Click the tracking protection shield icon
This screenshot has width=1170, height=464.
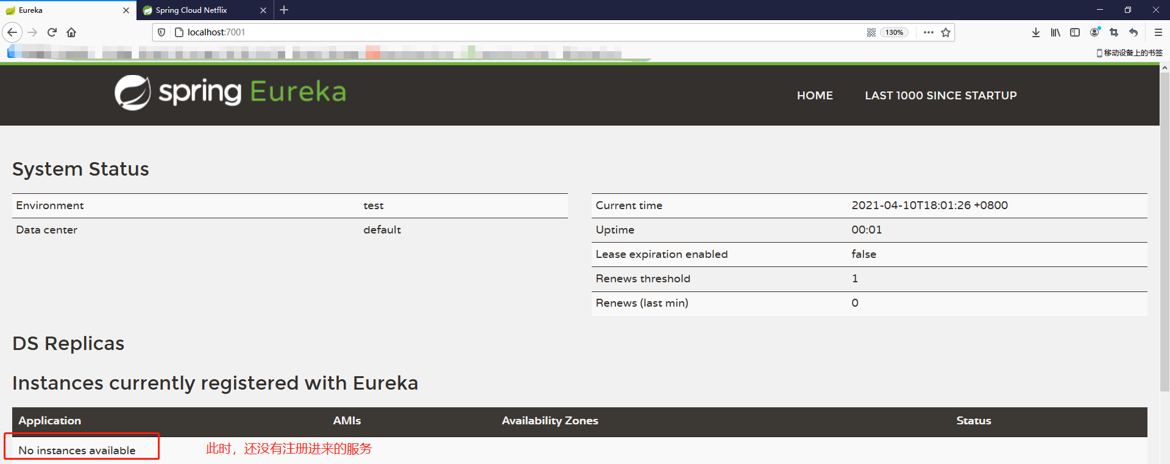click(x=161, y=32)
